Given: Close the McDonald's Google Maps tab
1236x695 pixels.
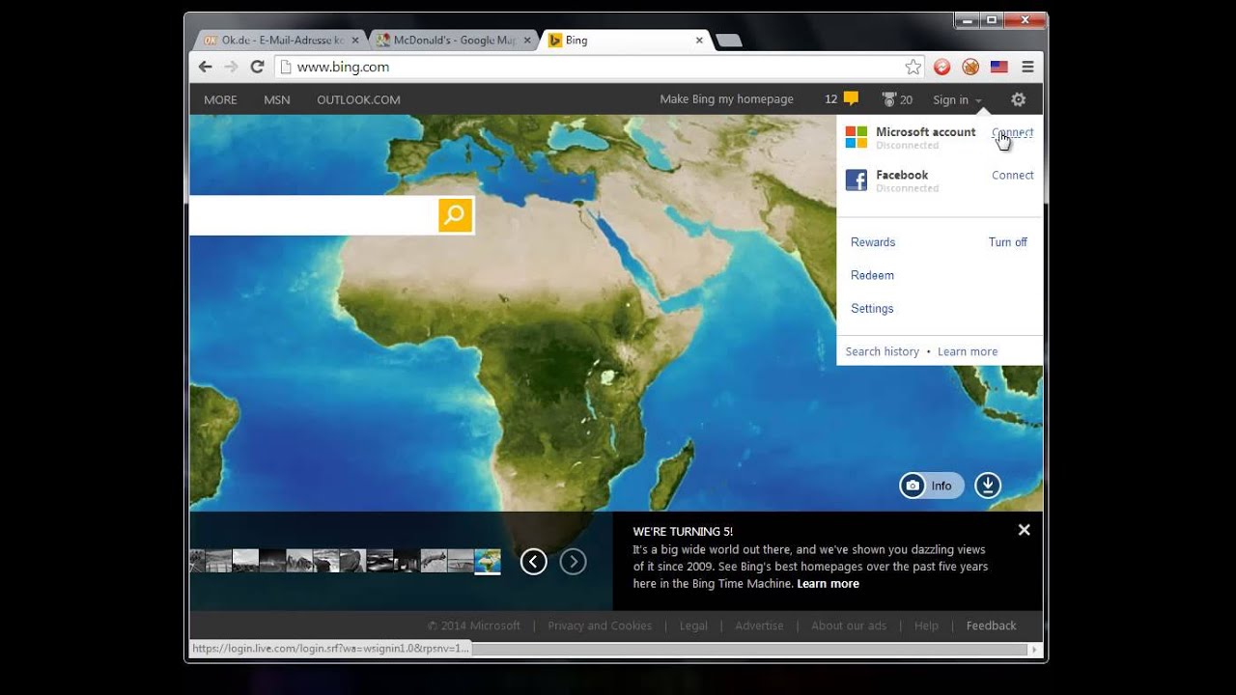Looking at the screenshot, I should point(527,41).
